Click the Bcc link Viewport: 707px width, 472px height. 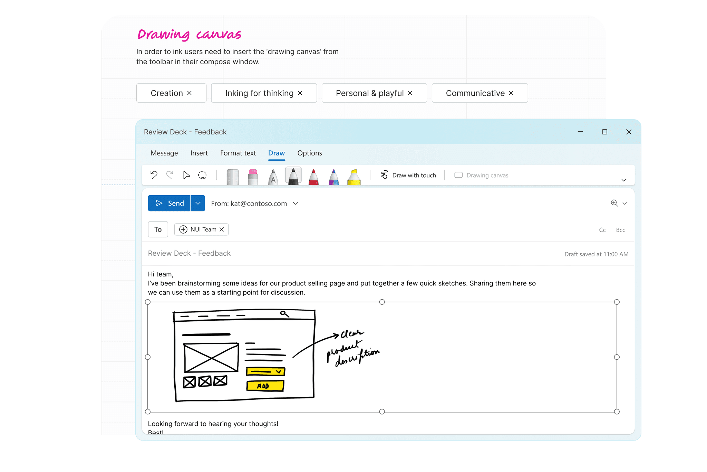pos(620,230)
